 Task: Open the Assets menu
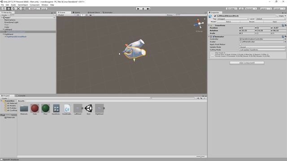click(13, 5)
